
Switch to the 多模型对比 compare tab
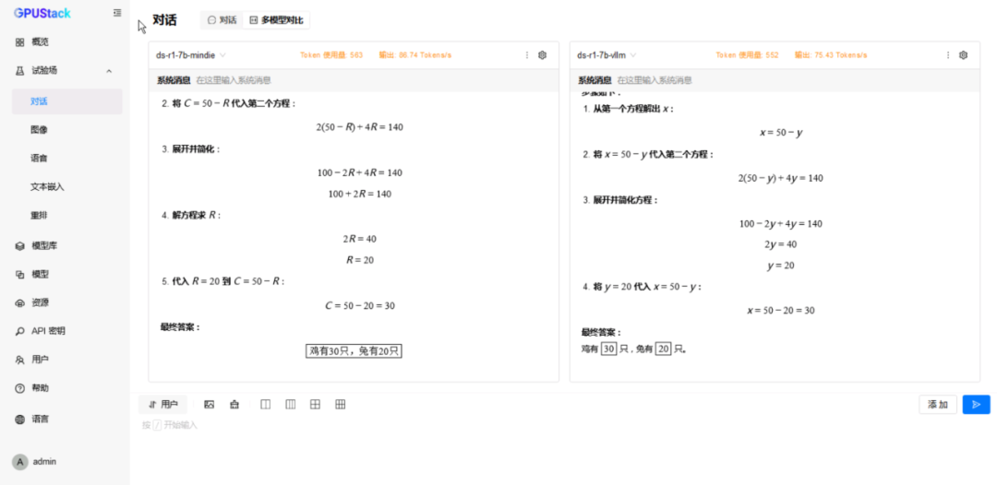coord(276,20)
